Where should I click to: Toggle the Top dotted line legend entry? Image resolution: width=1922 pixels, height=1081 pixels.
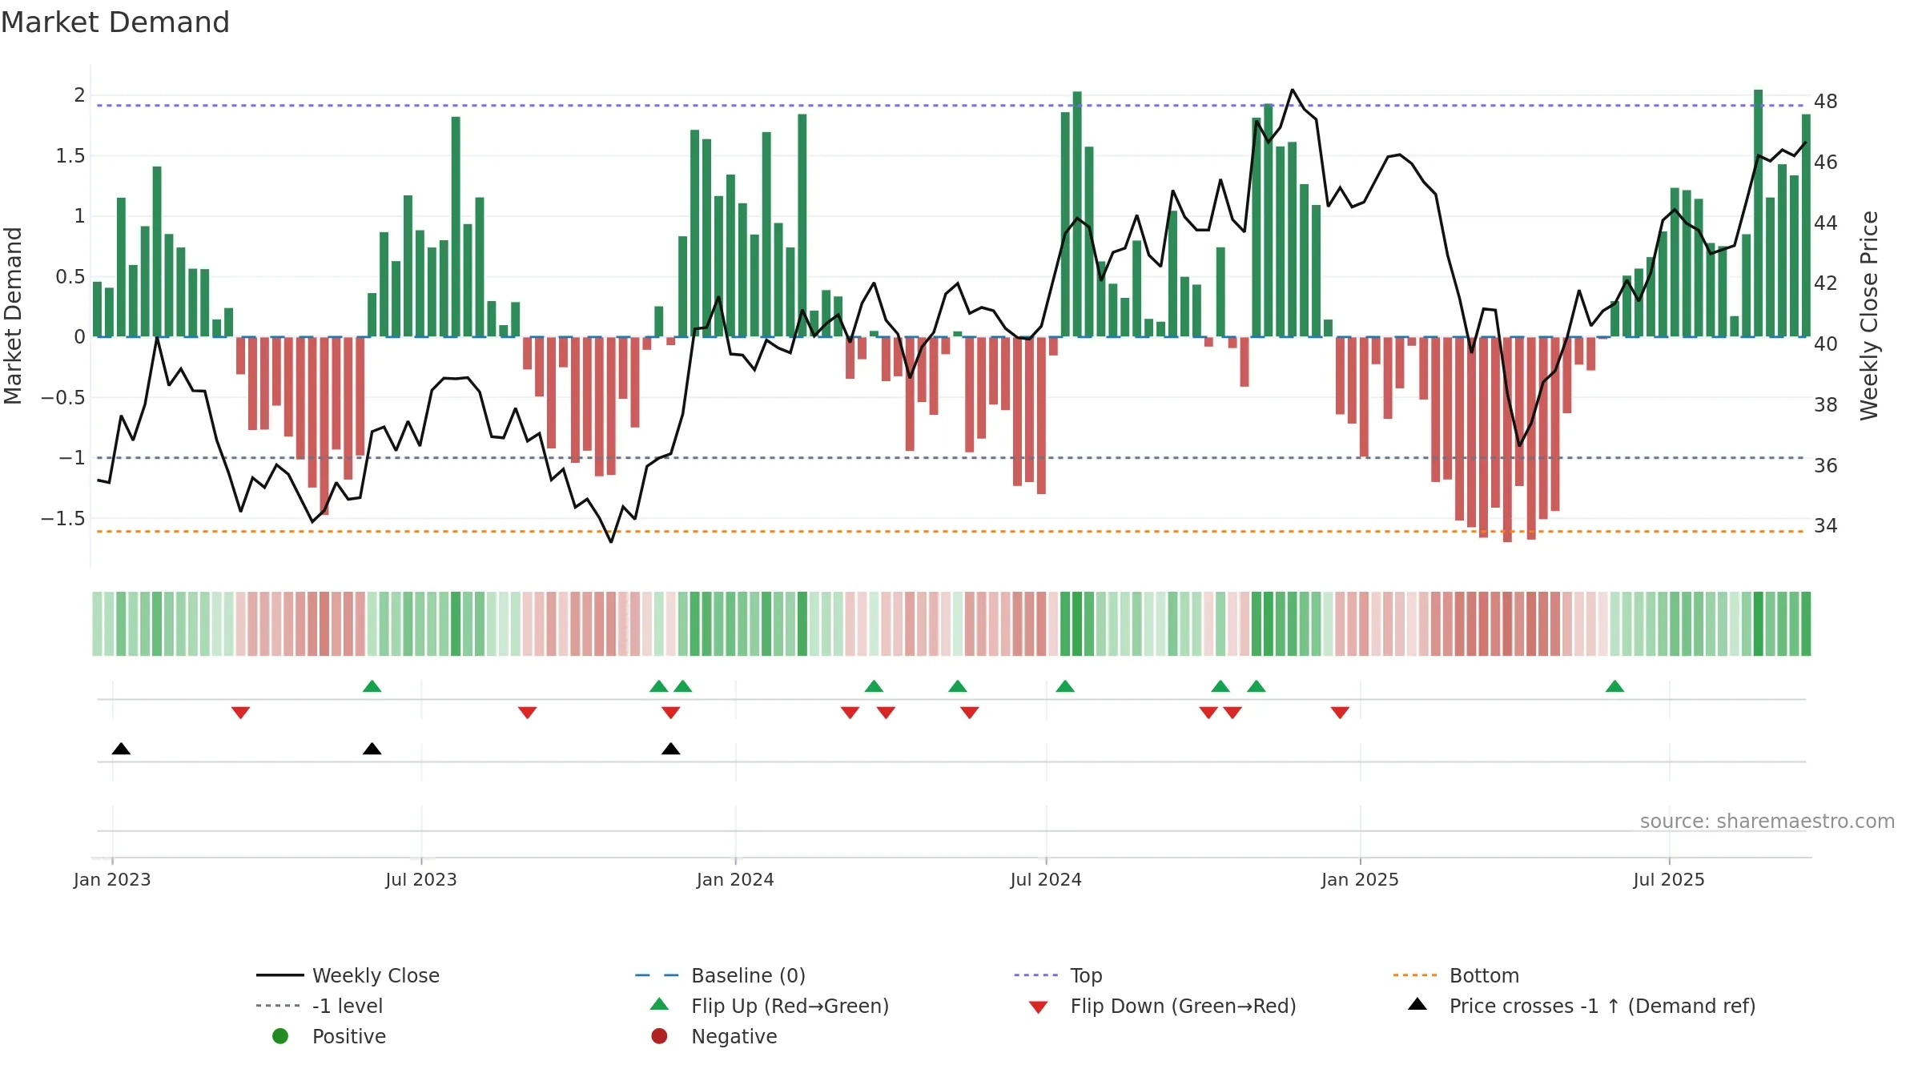[1058, 975]
